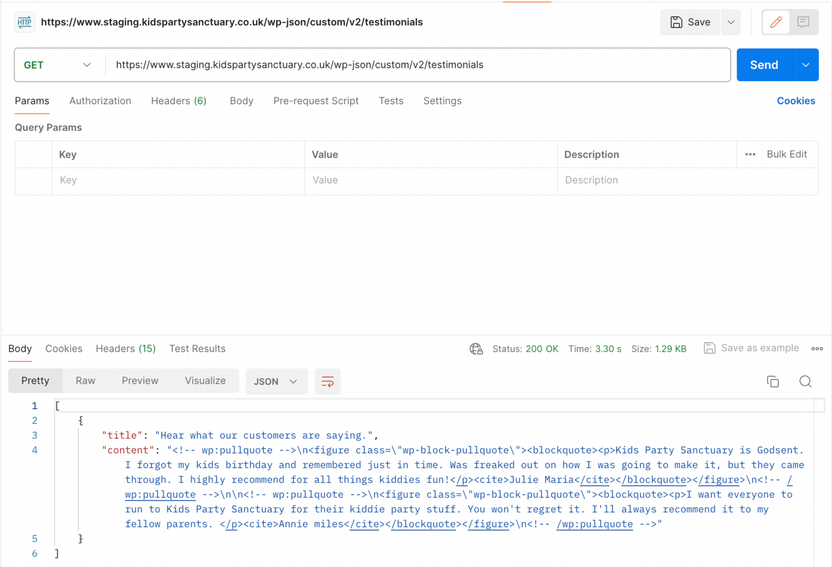Open the Pre-request Script tab

coord(315,101)
